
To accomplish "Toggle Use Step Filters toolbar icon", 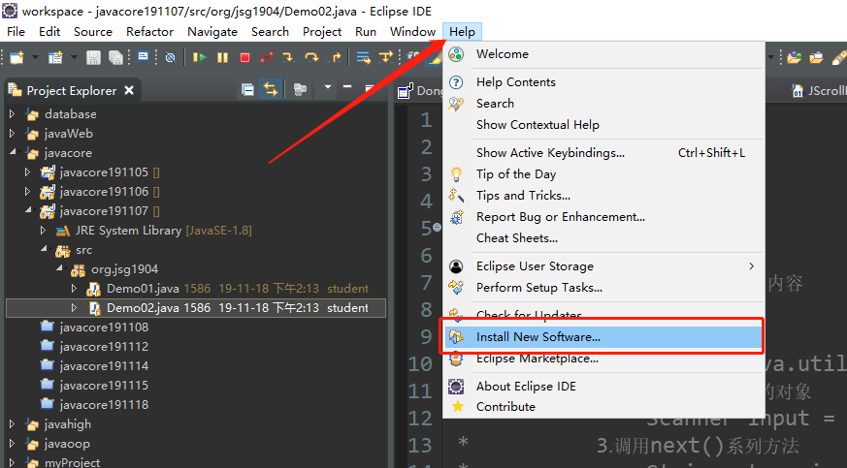I will [x=386, y=57].
